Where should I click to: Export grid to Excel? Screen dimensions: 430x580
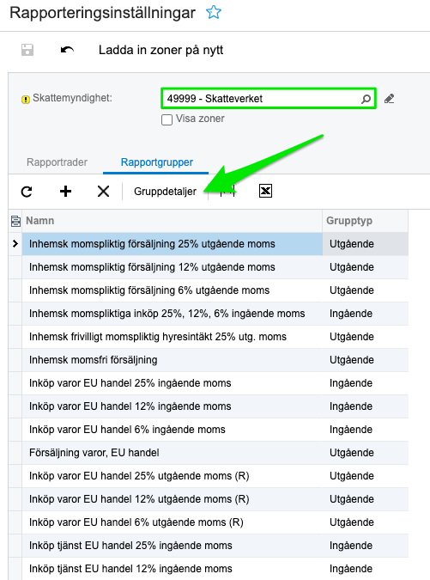pyautogui.click(x=265, y=191)
